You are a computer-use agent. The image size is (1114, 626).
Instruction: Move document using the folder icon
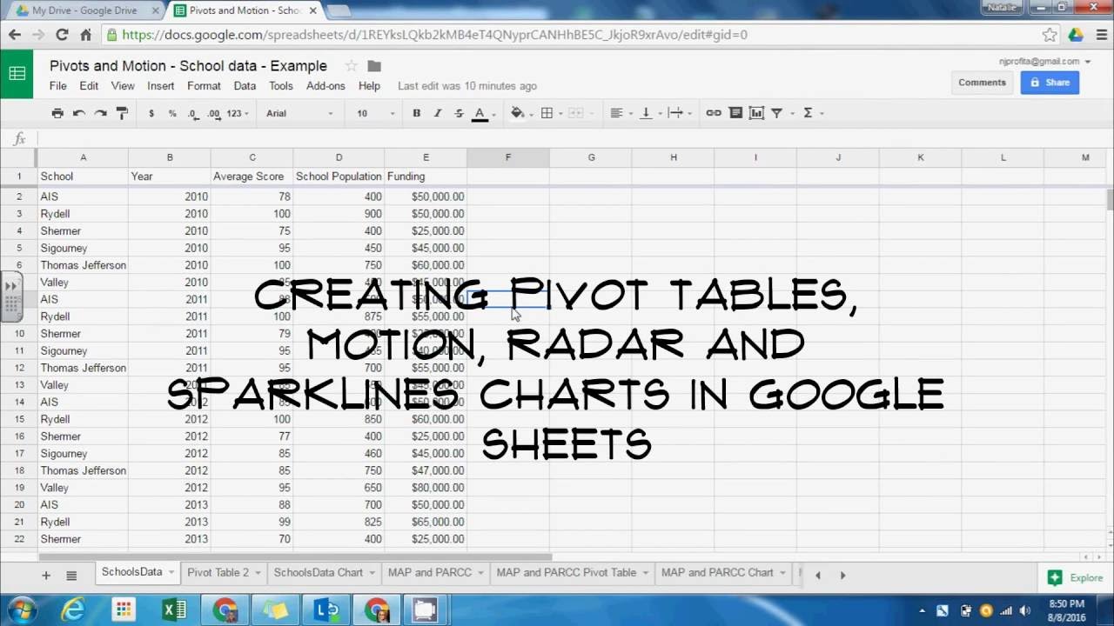[374, 66]
